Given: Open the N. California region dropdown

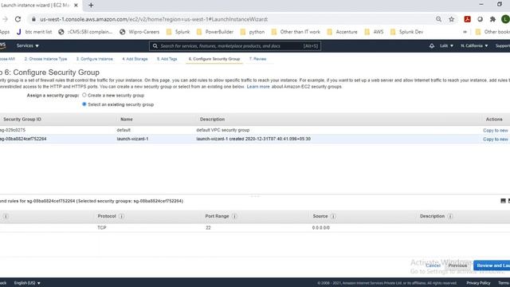Looking at the screenshot, I should pos(474,46).
